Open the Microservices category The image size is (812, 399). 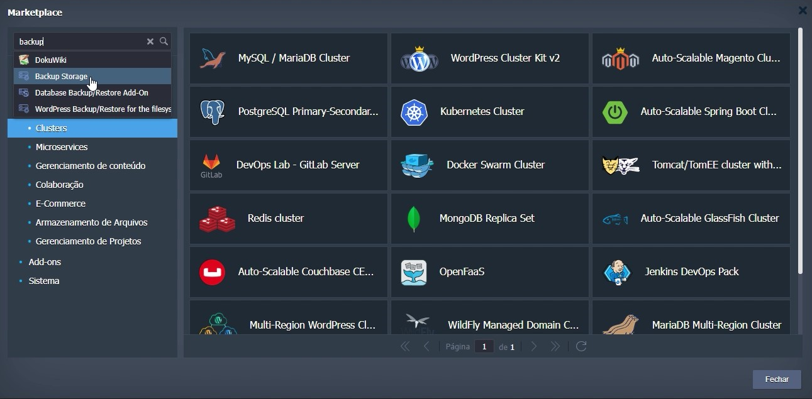[62, 147]
